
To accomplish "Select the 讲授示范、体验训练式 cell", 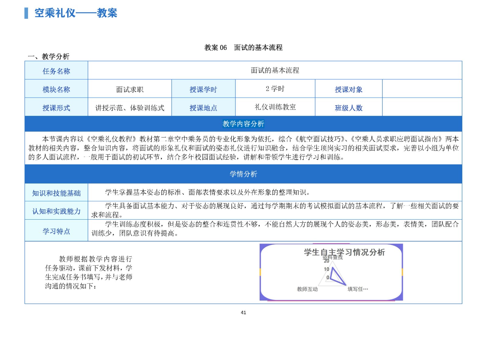I will pyautogui.click(x=130, y=107).
